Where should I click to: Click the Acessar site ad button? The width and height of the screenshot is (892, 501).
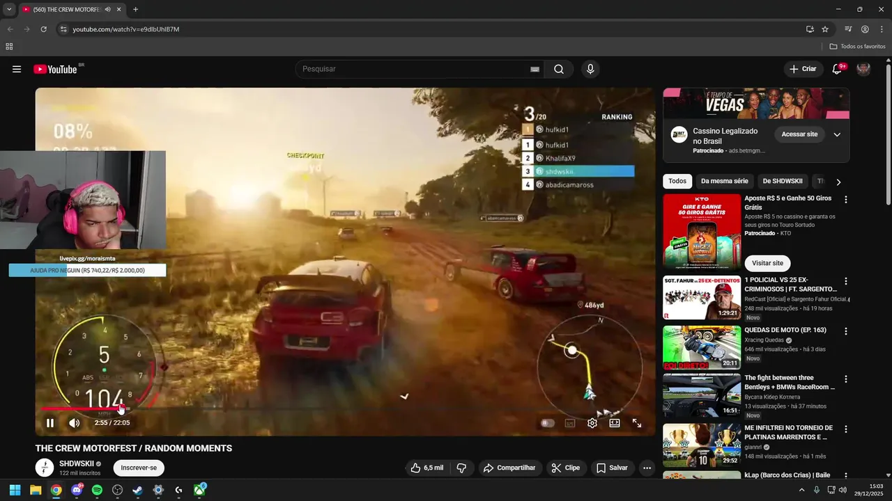[x=799, y=134]
